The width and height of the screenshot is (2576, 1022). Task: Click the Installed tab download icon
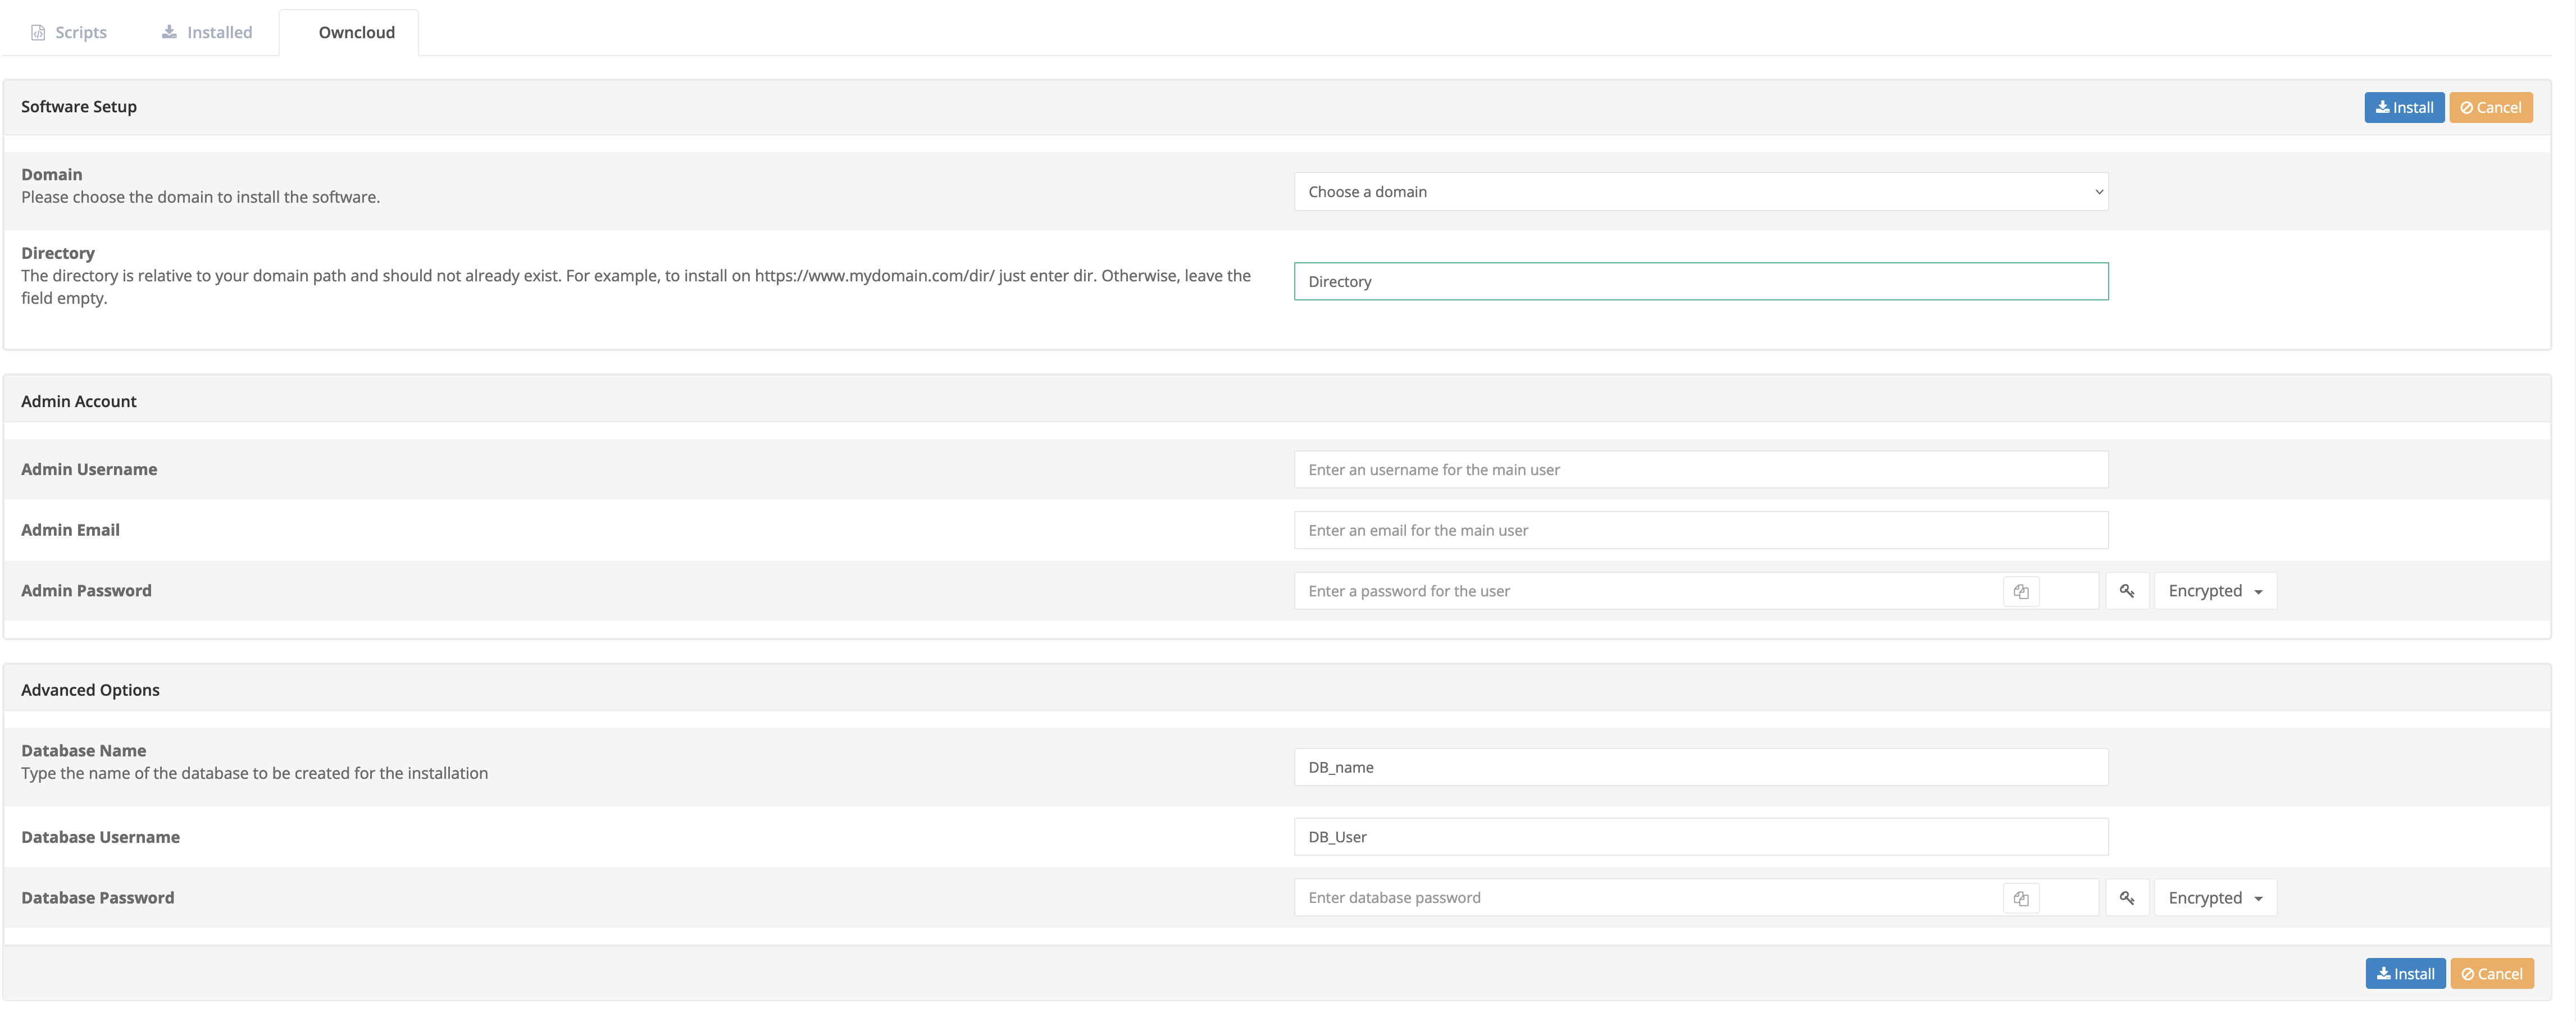point(169,32)
